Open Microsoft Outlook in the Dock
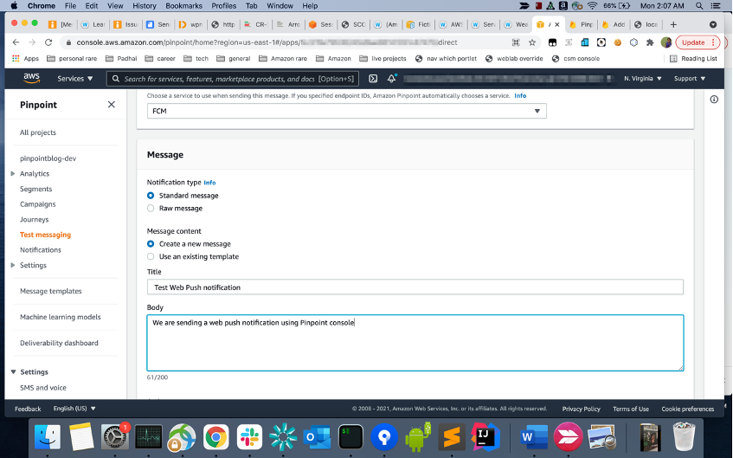This screenshot has height=458, width=733. coord(317,437)
